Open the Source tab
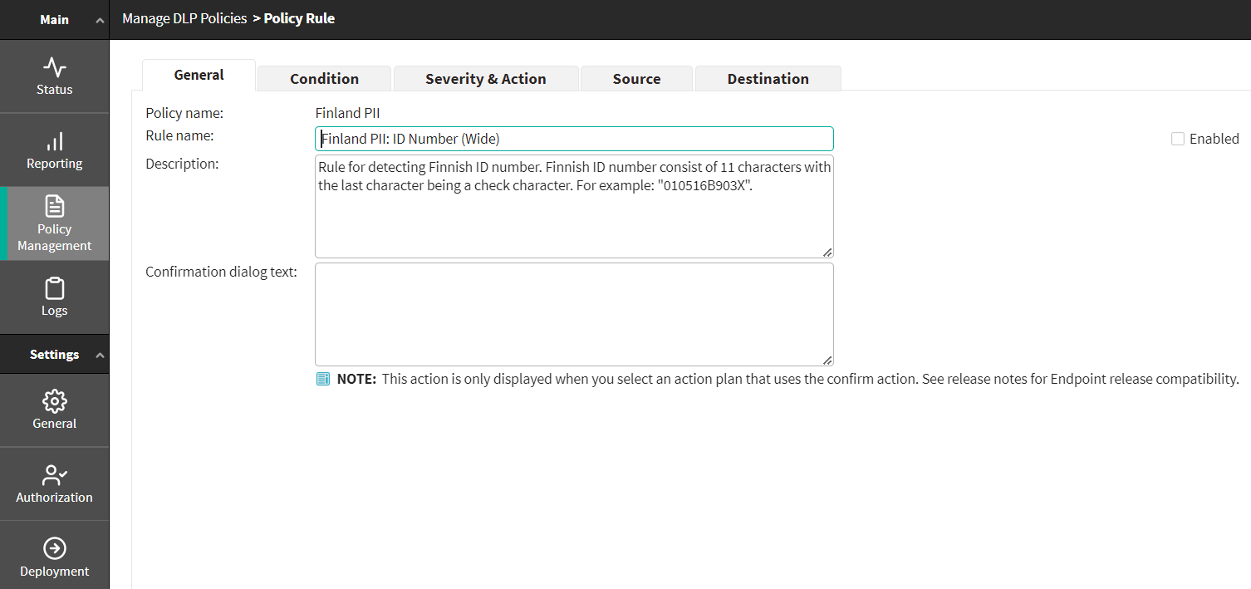This screenshot has width=1251, height=589. 636,79
